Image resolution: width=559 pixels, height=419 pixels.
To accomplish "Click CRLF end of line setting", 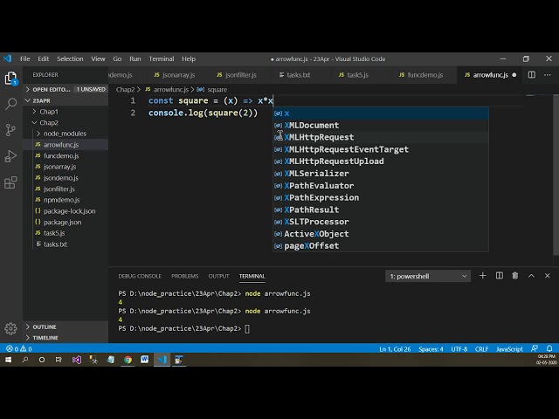I will point(481,349).
